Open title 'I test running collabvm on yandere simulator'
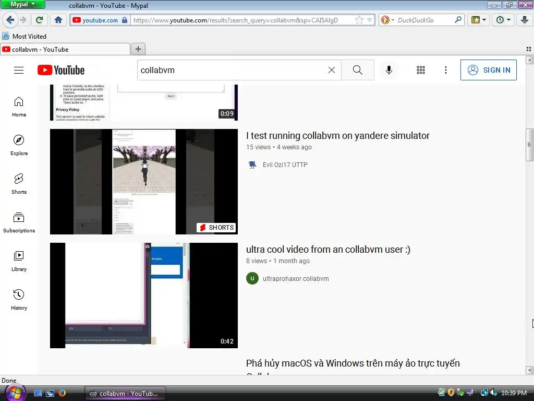 (337, 136)
